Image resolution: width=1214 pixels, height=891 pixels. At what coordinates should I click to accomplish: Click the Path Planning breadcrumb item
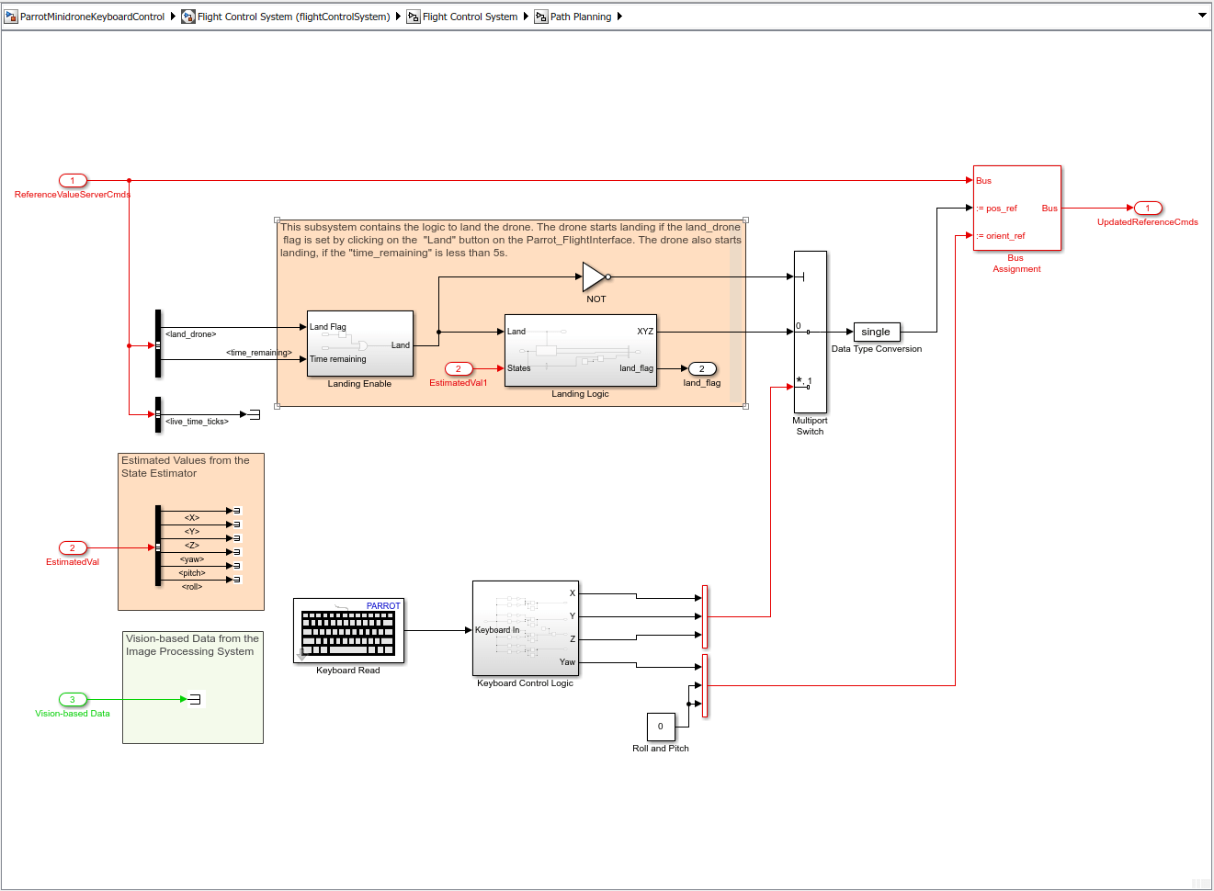click(580, 17)
